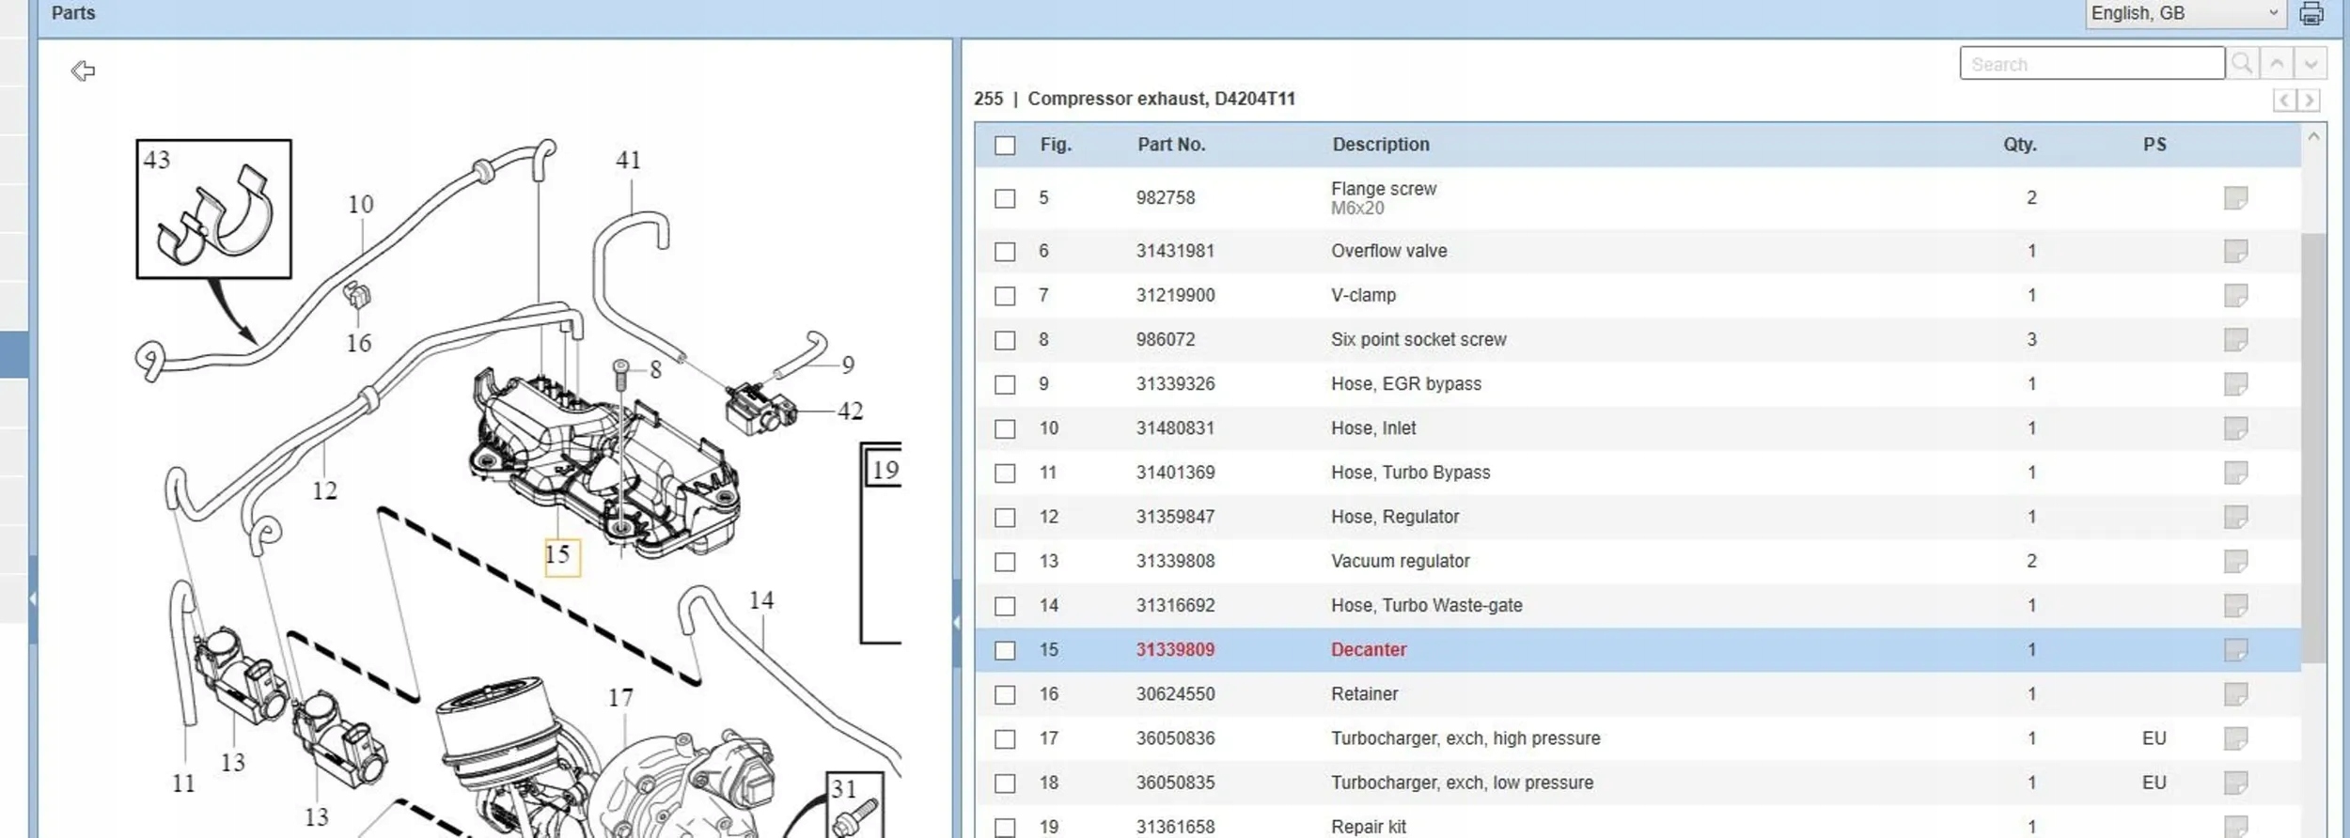Check the box for Hose, EGR bypass
2350x838 pixels.
pos(1005,384)
